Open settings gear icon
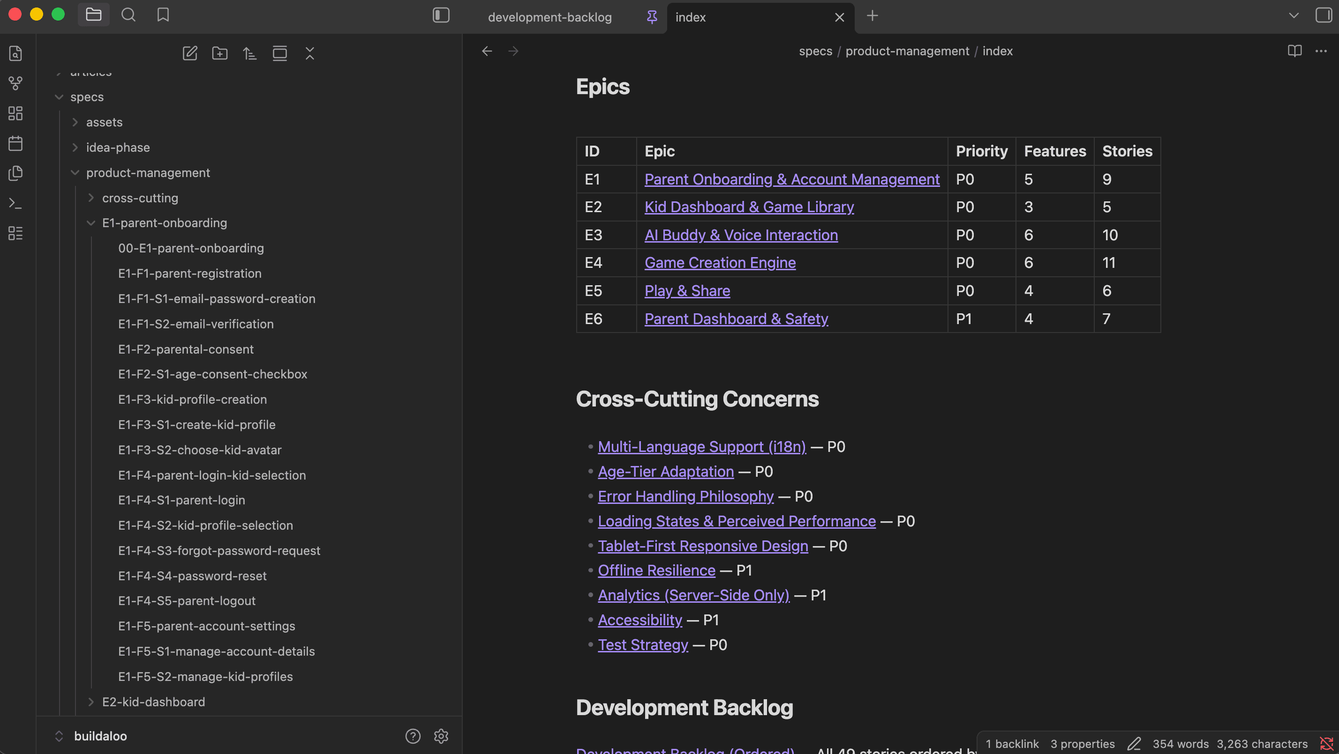The height and width of the screenshot is (754, 1339). [441, 736]
